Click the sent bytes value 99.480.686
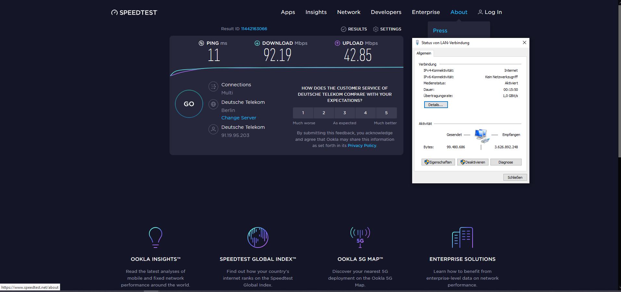621x292 pixels. pos(456,147)
